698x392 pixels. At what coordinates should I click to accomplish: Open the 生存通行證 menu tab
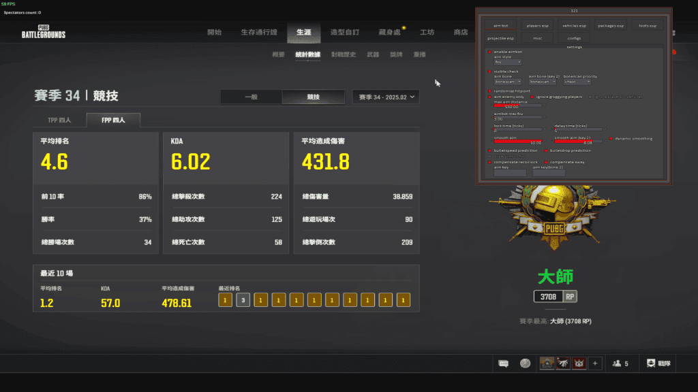[259, 32]
